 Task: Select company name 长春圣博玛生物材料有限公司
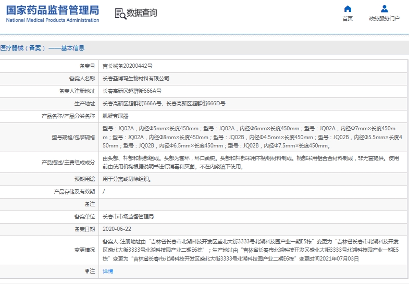coord(135,79)
